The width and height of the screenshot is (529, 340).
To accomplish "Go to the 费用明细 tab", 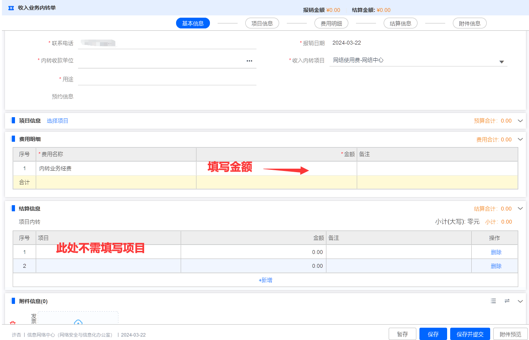I will [331, 23].
